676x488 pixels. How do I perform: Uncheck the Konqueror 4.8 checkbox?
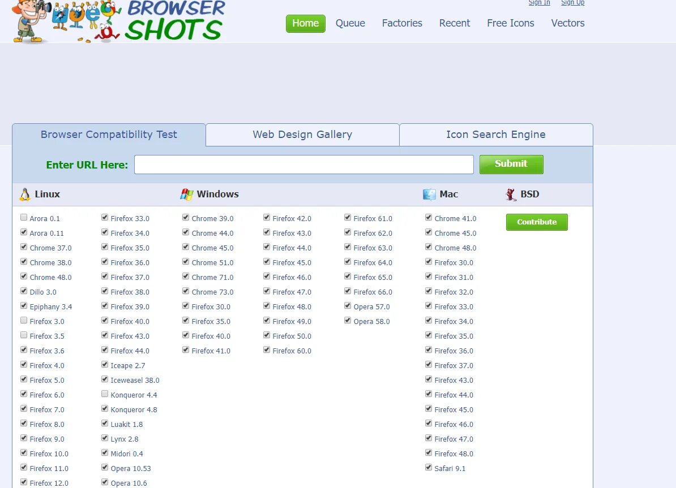tap(105, 409)
